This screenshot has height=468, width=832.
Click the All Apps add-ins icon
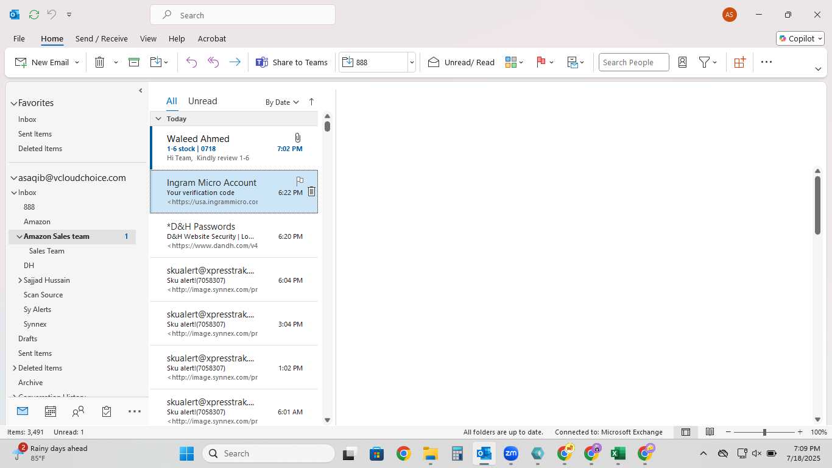(x=739, y=62)
